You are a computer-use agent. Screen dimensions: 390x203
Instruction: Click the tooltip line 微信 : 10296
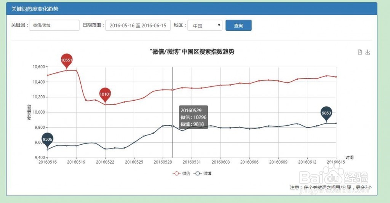(193, 117)
